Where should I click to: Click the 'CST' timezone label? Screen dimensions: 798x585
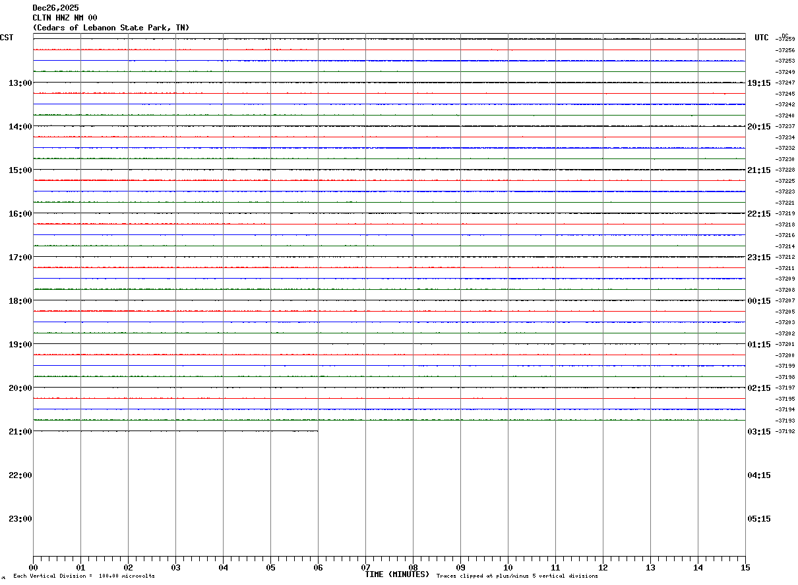click(7, 38)
